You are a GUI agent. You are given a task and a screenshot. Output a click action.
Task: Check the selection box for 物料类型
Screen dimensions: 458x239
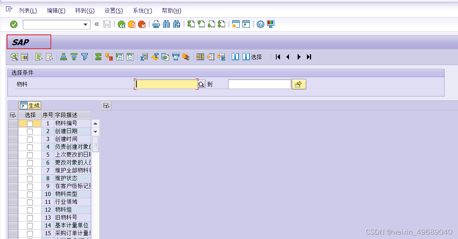pyautogui.click(x=30, y=194)
